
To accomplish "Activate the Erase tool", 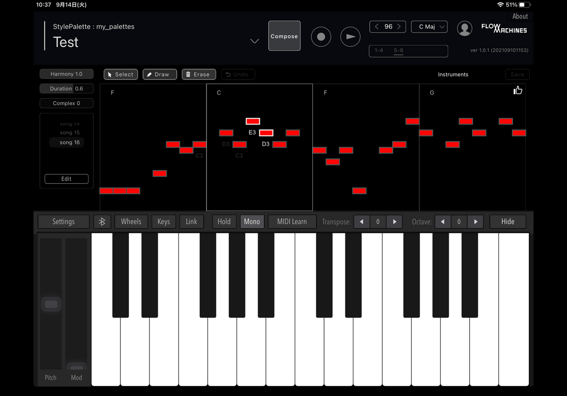I will click(198, 74).
